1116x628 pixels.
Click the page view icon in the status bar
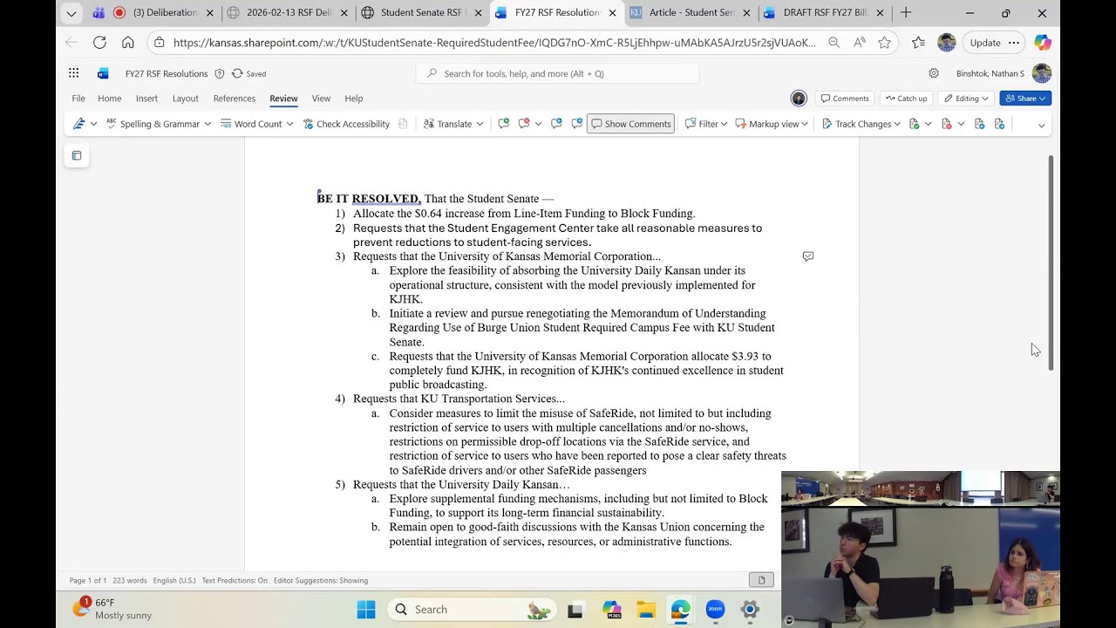click(761, 580)
